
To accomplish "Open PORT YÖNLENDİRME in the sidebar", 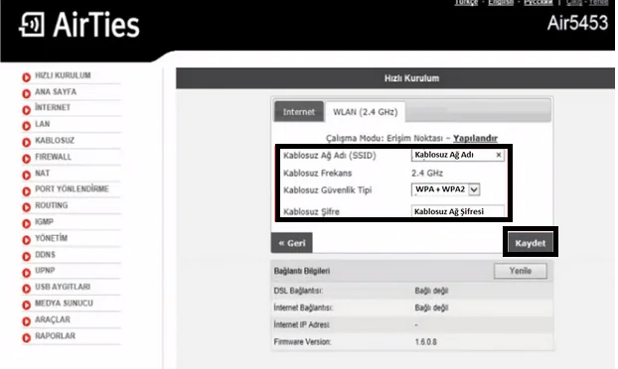I will point(72,188).
